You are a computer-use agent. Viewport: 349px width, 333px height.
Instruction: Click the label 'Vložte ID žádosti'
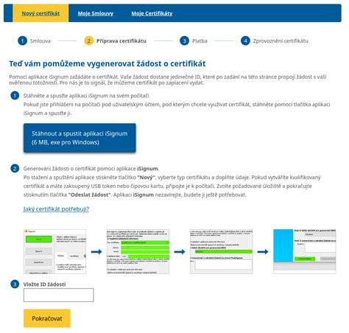tap(44, 284)
